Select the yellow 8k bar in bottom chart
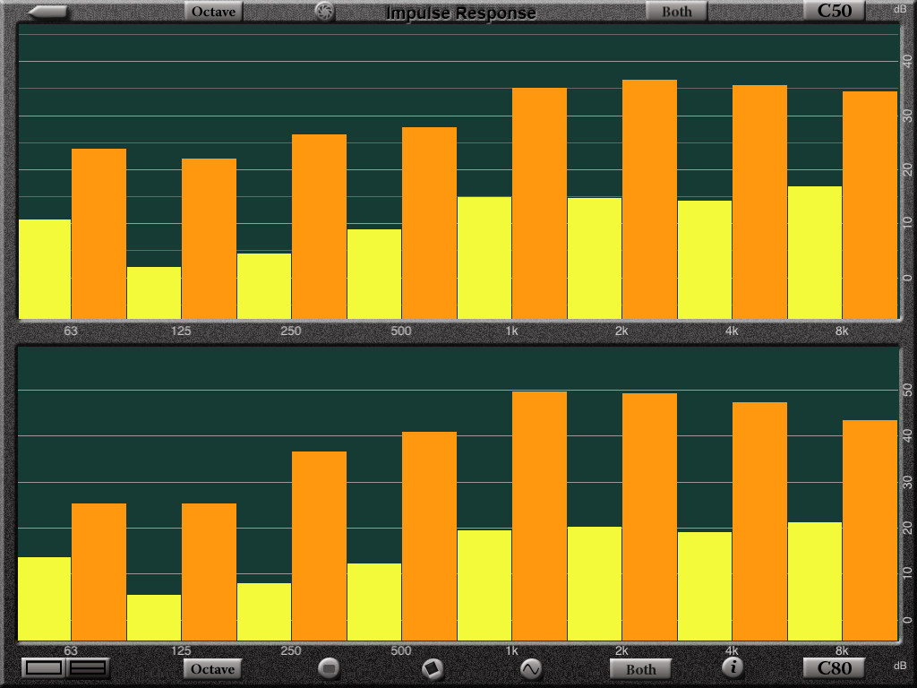Image resolution: width=917 pixels, height=688 pixels. (814, 580)
